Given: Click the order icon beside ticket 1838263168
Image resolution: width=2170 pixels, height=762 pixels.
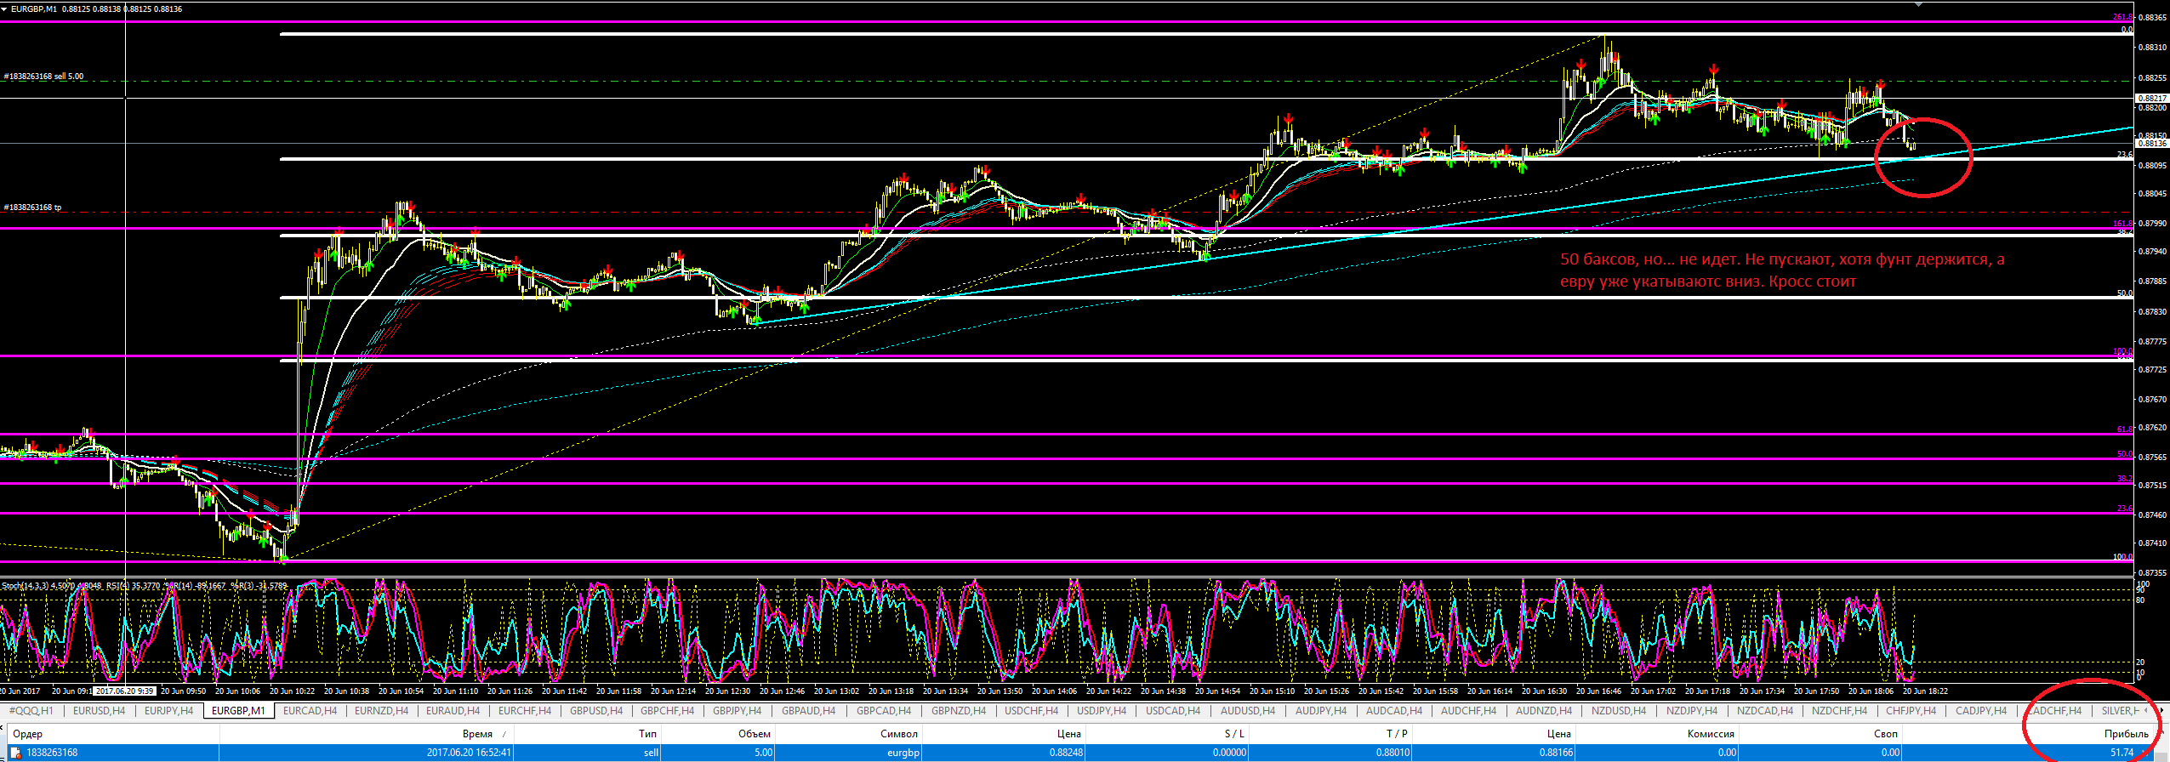Looking at the screenshot, I should (15, 753).
